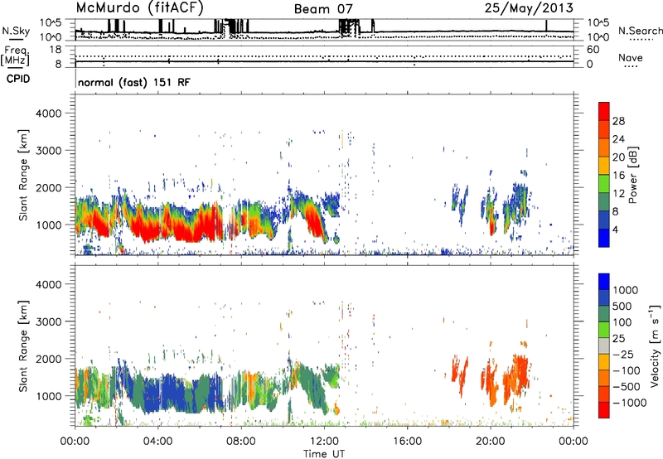Click the '-25' label on Velocity color bar

[623, 355]
